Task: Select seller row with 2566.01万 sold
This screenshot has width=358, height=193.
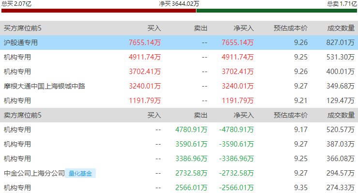Action: 179,188
